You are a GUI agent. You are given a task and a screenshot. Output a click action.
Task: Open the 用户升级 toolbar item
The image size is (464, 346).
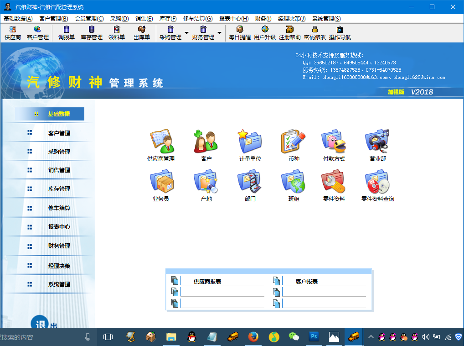point(265,33)
